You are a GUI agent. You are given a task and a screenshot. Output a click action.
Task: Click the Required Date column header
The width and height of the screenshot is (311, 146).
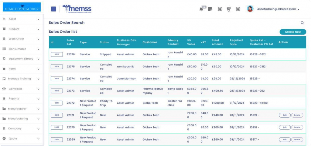236,42
